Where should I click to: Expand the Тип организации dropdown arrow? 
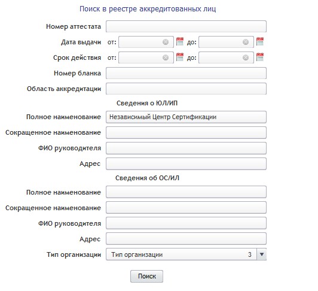[262, 254]
